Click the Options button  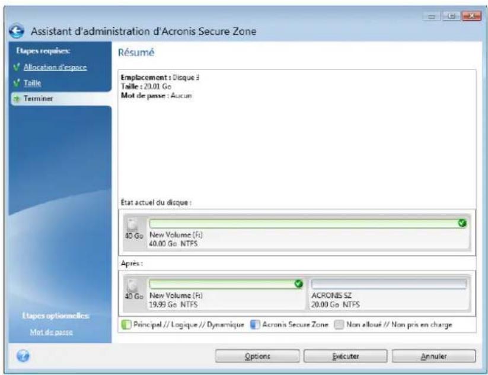point(257,356)
